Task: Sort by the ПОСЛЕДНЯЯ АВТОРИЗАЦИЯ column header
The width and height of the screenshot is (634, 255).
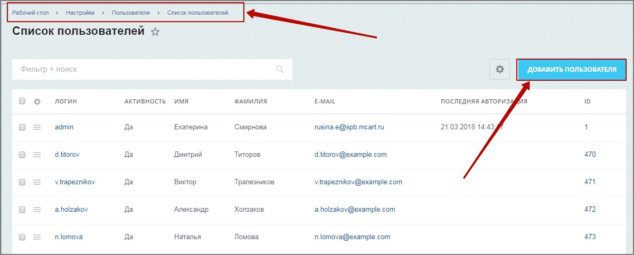Action: 484,101
